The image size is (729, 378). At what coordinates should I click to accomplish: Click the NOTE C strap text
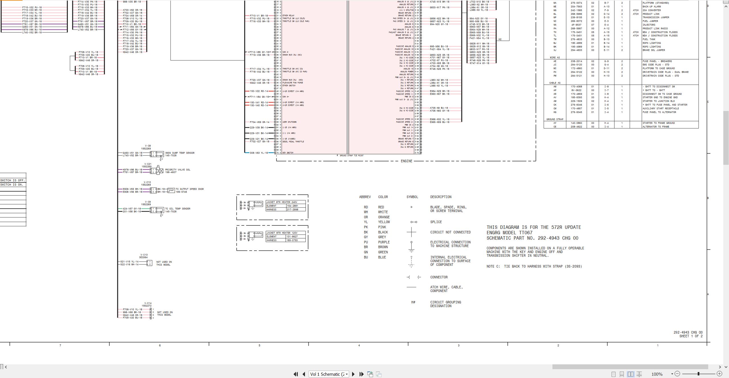534,266
